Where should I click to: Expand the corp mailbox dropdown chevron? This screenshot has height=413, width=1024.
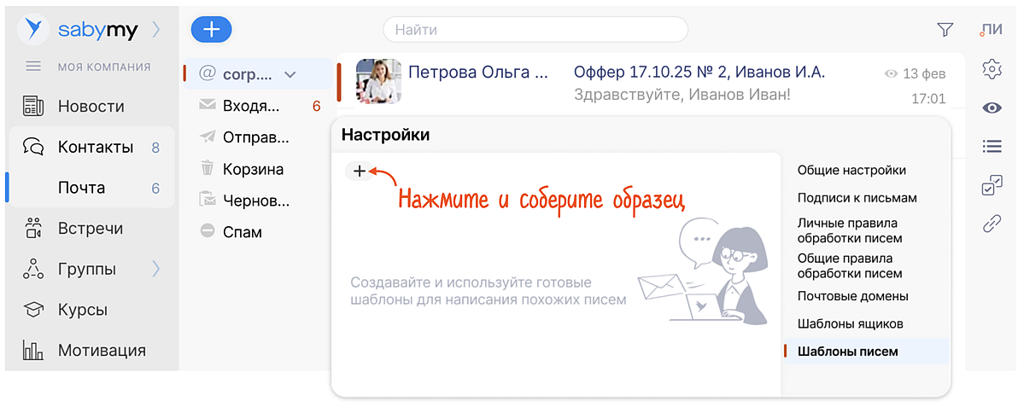point(290,75)
